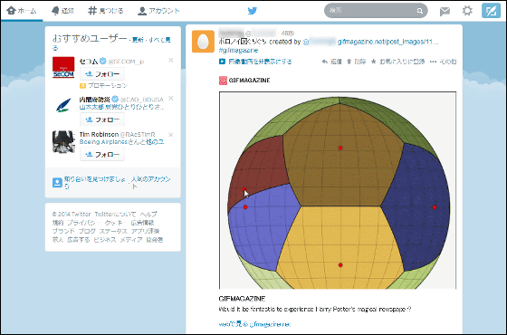
Task: Click the Twitter bird logo
Action: coord(253,11)
